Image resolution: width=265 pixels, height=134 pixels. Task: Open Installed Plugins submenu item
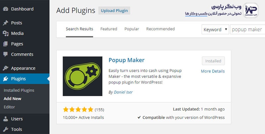click(x=19, y=90)
